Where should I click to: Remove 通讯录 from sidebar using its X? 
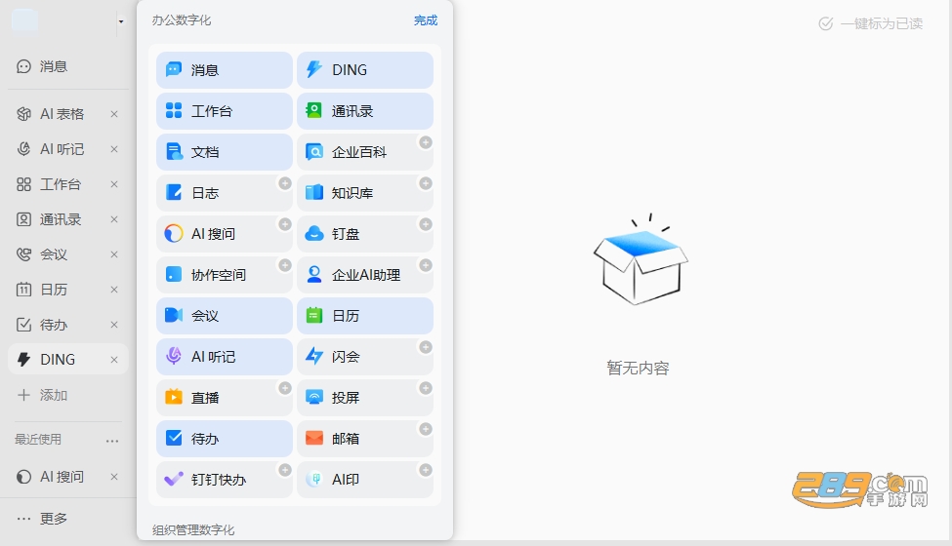click(114, 219)
